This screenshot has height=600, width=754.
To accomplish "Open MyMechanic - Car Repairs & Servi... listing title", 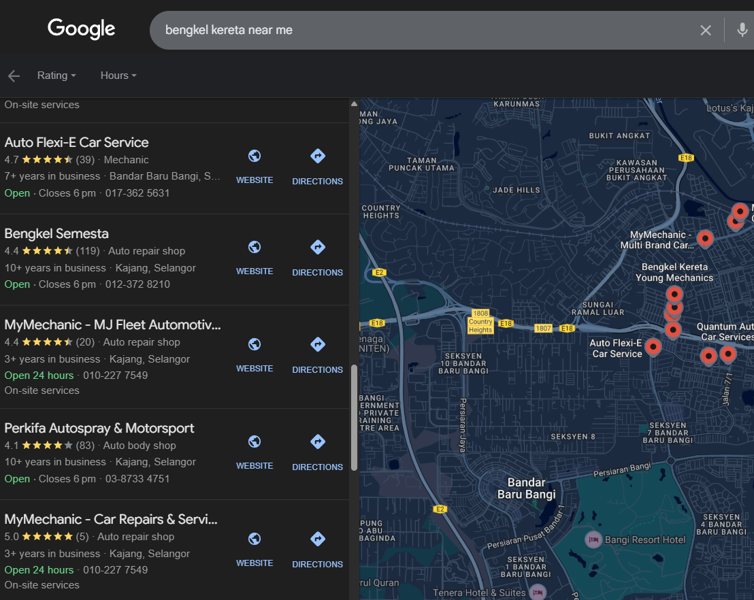I will click(x=111, y=520).
